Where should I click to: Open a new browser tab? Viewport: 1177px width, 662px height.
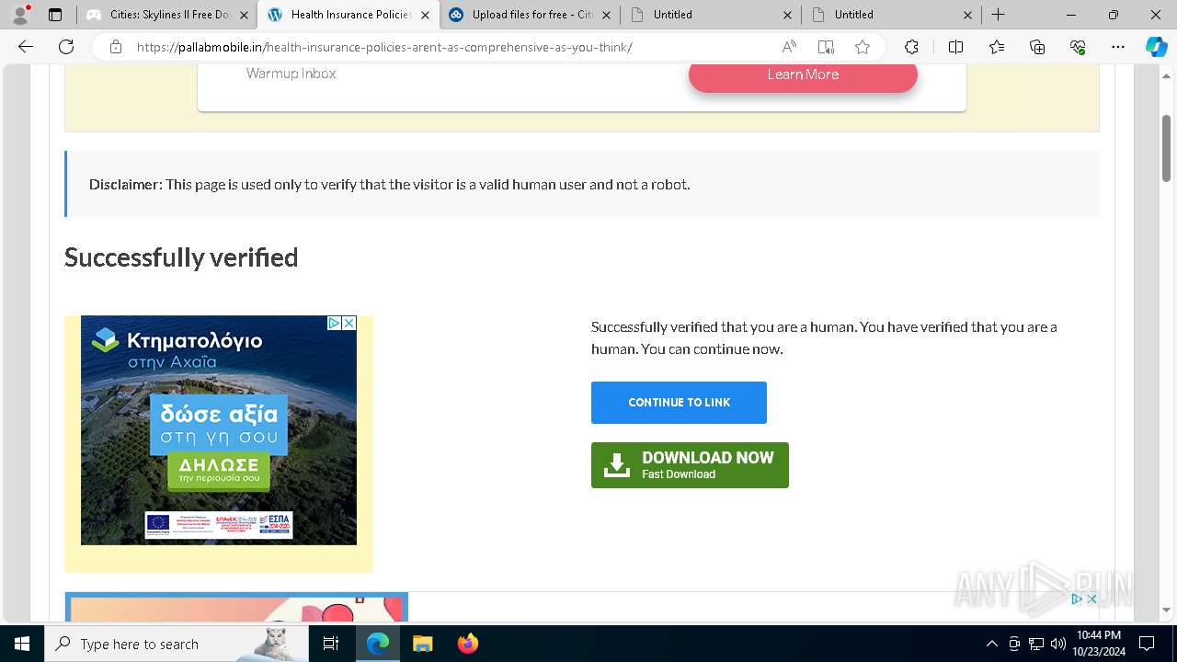[999, 15]
